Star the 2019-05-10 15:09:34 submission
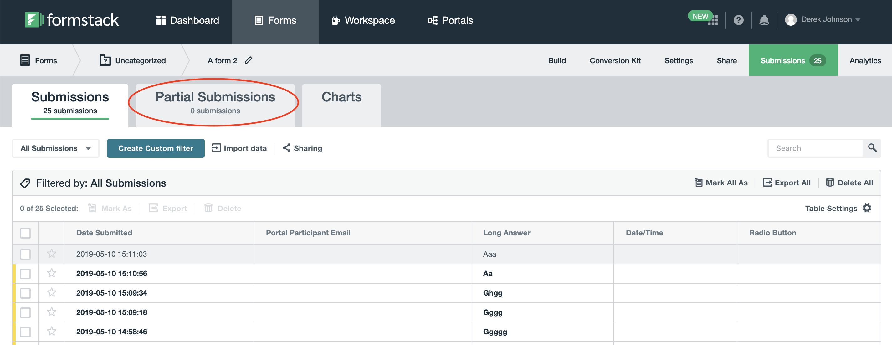 click(x=52, y=293)
